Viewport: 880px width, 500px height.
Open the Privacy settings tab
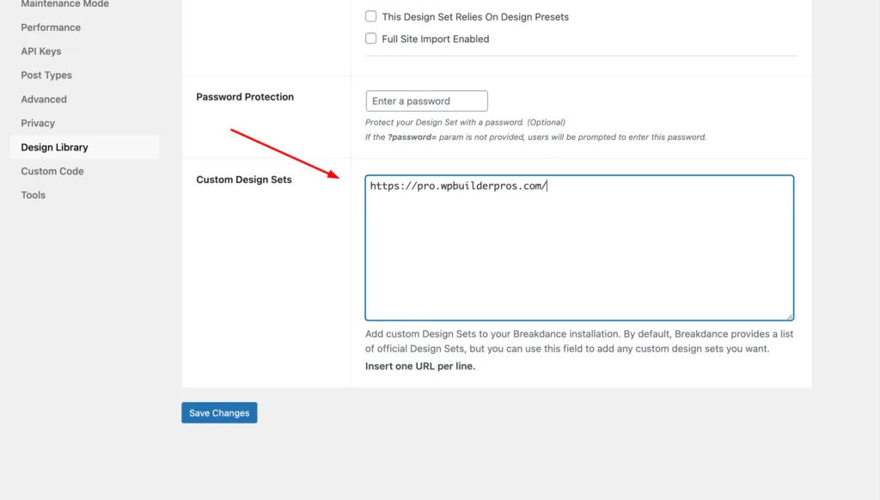coord(38,123)
